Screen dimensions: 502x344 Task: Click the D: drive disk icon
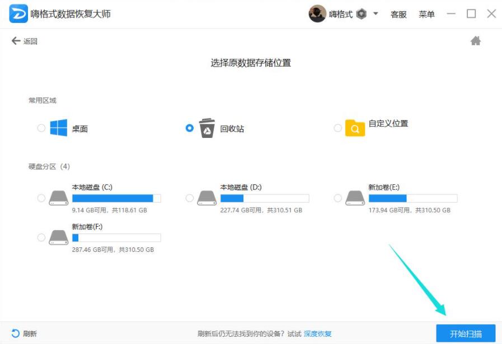[207, 198]
